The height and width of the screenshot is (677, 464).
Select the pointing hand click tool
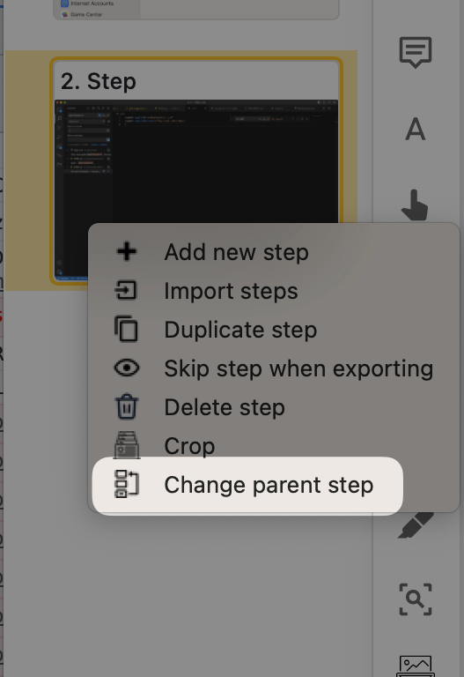(415, 205)
